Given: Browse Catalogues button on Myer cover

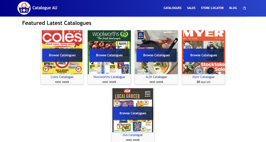Looking at the screenshot, I should coord(203,55).
